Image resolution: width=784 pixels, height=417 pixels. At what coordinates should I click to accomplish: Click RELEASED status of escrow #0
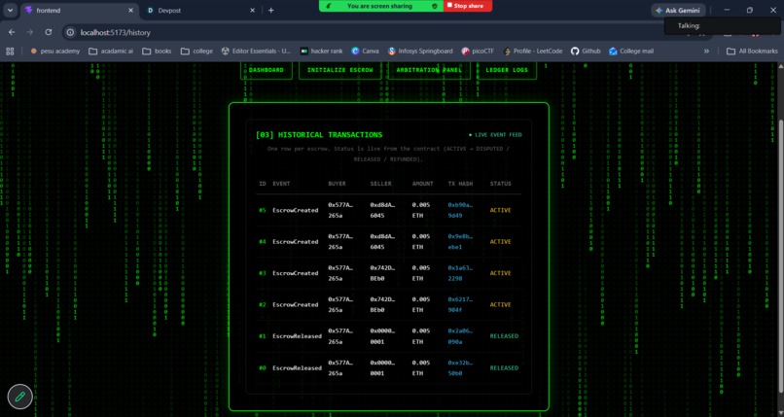pos(504,368)
